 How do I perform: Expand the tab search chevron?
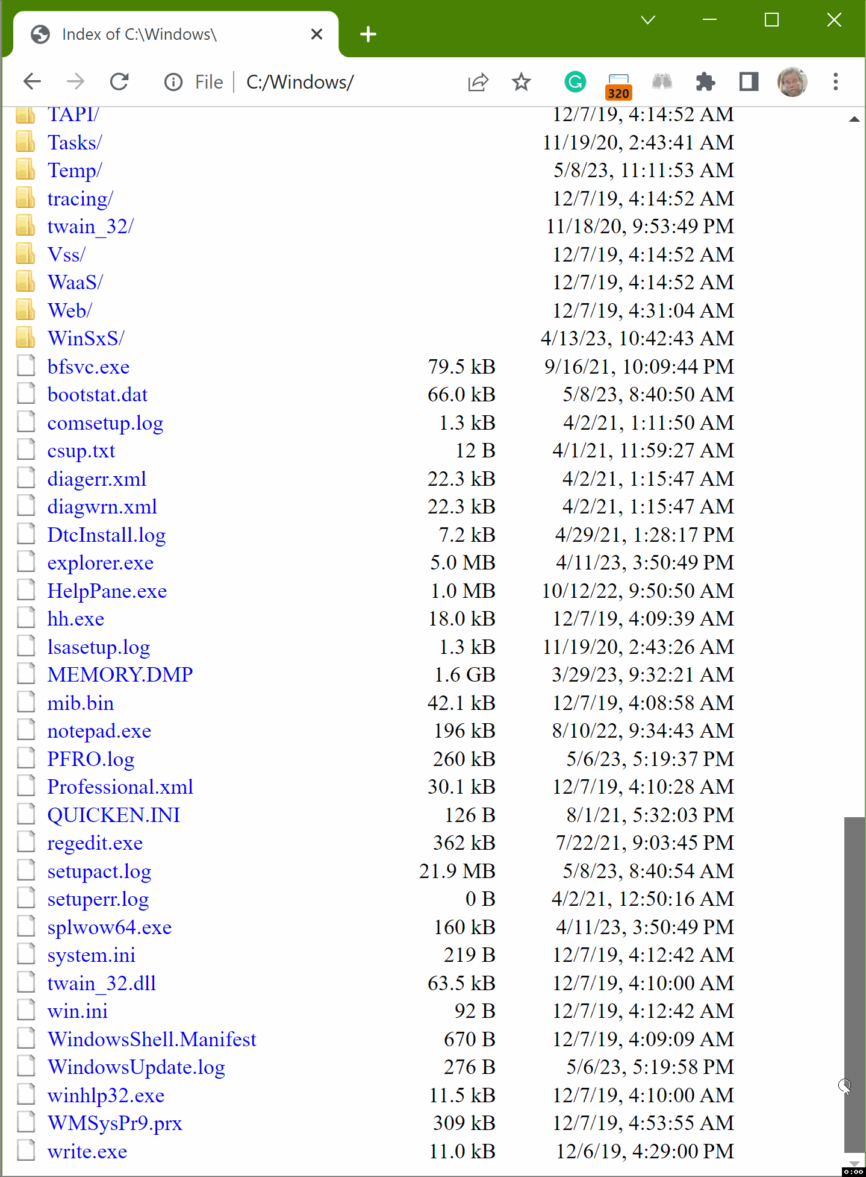coord(648,20)
